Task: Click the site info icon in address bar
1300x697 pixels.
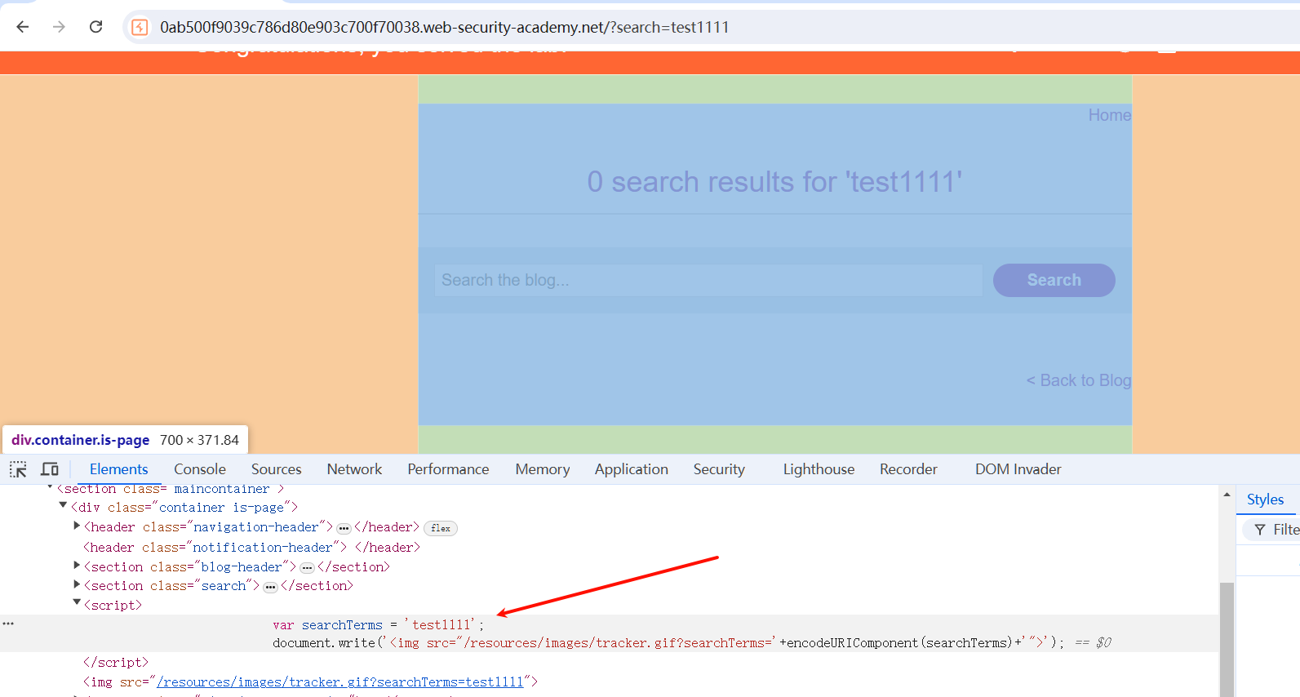Action: [x=140, y=27]
